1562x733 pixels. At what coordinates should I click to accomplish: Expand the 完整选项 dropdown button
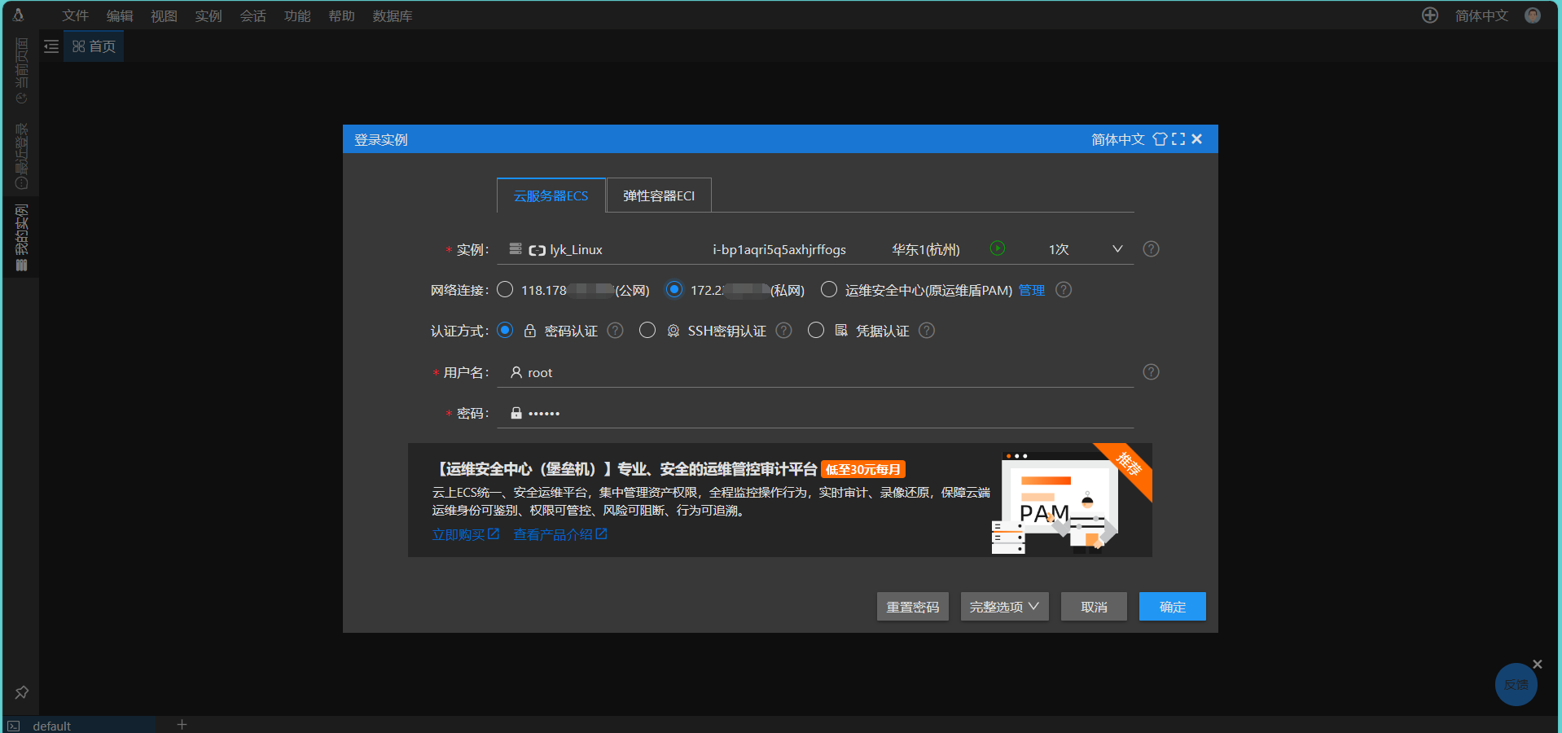click(x=1005, y=607)
